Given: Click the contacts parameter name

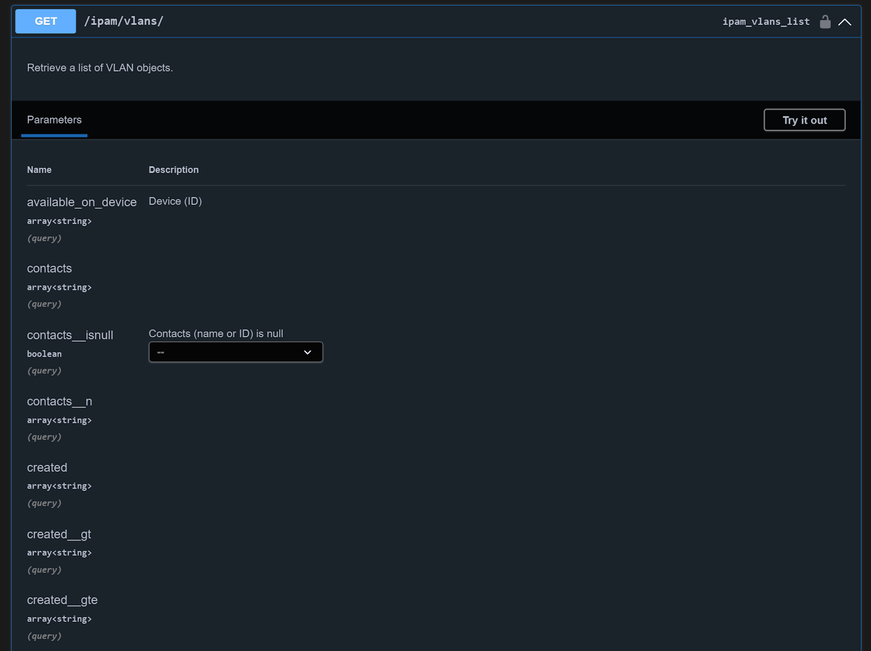Looking at the screenshot, I should coord(49,268).
